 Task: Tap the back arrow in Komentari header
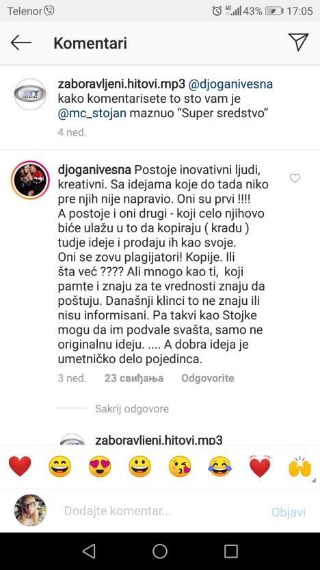pos(21,43)
